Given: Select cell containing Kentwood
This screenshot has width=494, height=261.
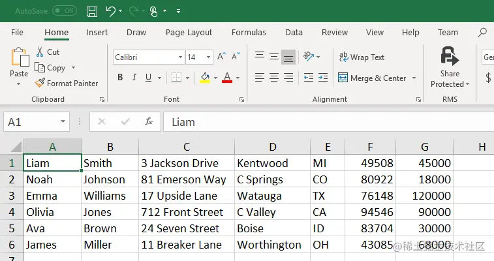Looking at the screenshot, I should (x=272, y=163).
